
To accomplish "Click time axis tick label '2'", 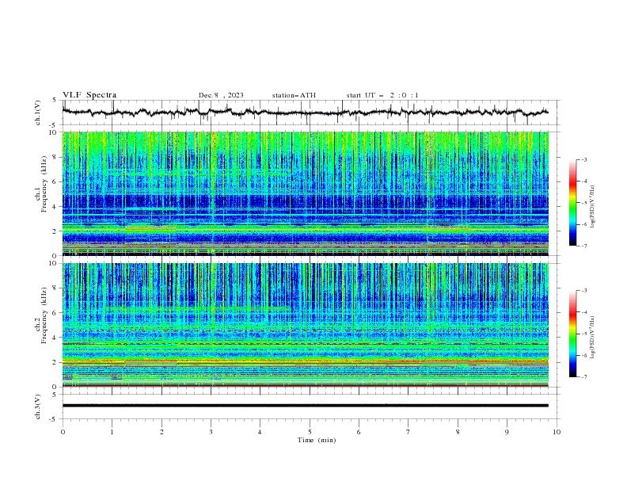I will tap(161, 432).
